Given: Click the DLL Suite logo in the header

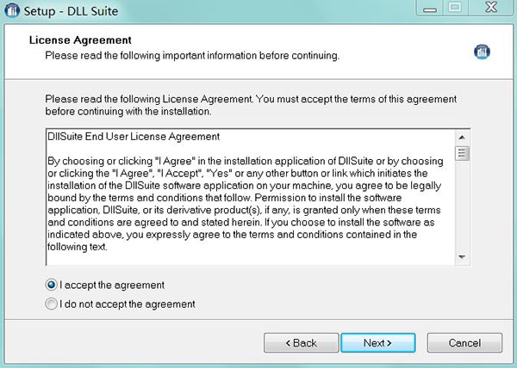Looking at the screenshot, I should [x=482, y=51].
